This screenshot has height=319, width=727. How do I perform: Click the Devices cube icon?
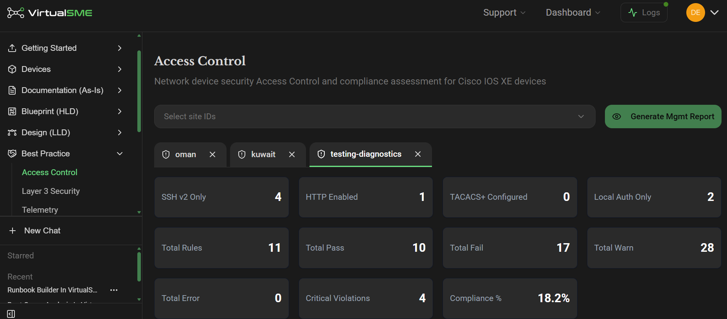coord(12,69)
